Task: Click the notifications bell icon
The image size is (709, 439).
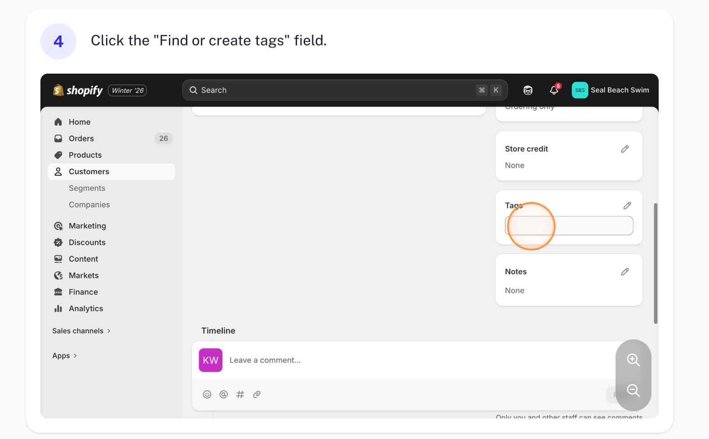Action: [x=554, y=90]
